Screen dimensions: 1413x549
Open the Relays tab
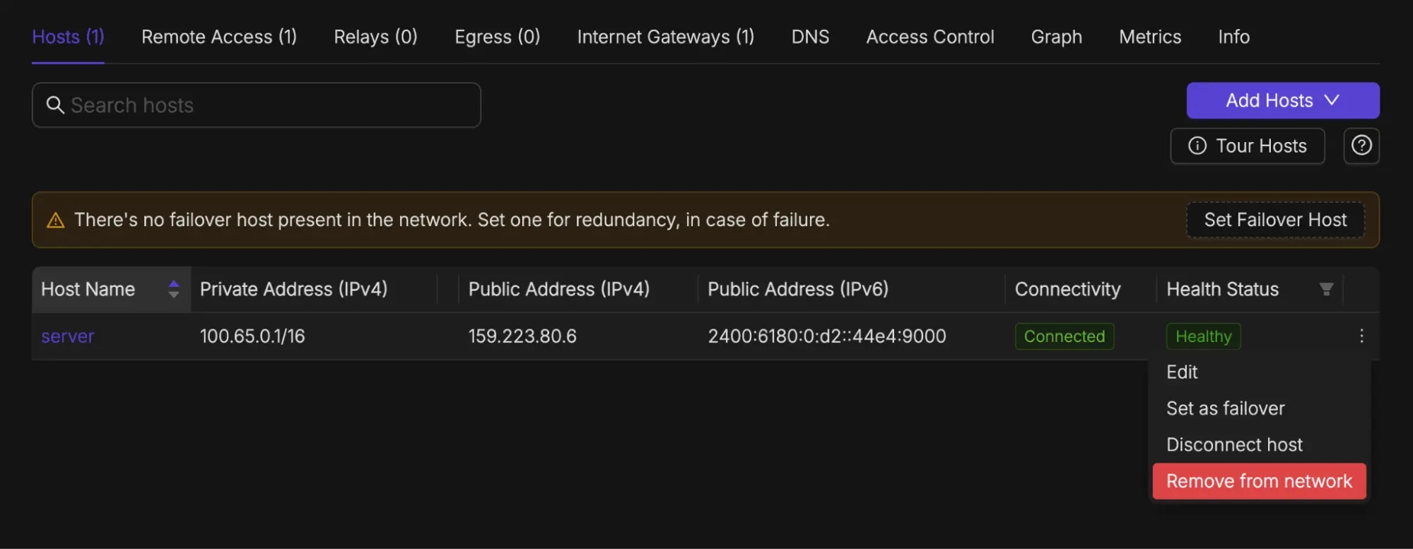coord(375,37)
